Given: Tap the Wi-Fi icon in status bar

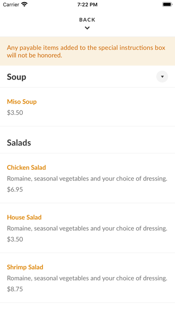Looking at the screenshot, I should click(25, 4).
